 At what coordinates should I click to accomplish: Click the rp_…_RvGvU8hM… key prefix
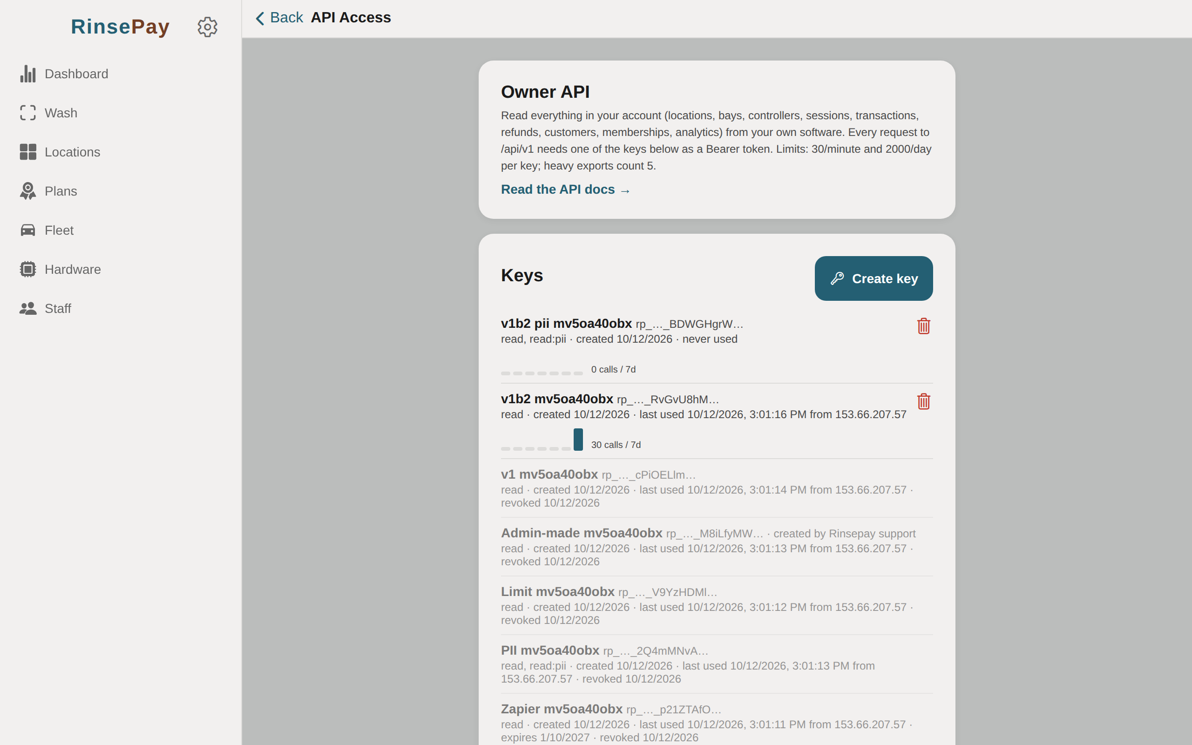click(x=667, y=400)
